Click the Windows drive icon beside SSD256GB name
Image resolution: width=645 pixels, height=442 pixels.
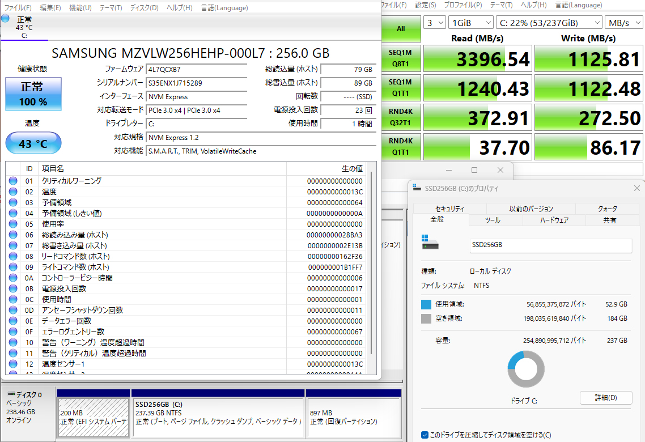coord(430,242)
